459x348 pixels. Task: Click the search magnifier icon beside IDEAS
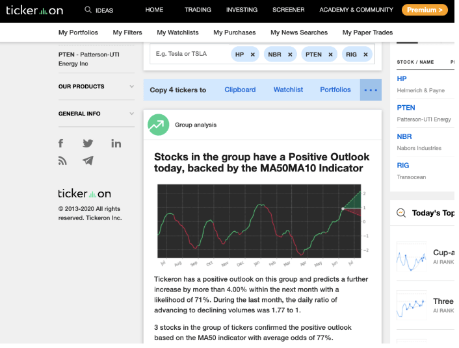click(88, 10)
